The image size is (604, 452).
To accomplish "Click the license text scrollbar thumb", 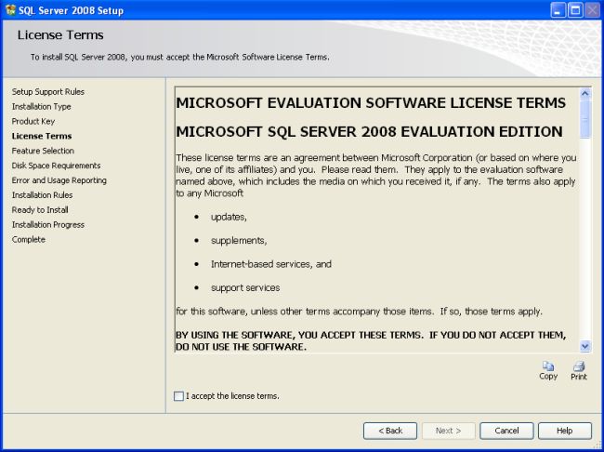I will (x=585, y=118).
